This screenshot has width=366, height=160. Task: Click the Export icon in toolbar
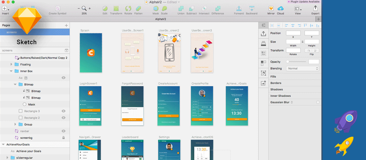[315, 9]
